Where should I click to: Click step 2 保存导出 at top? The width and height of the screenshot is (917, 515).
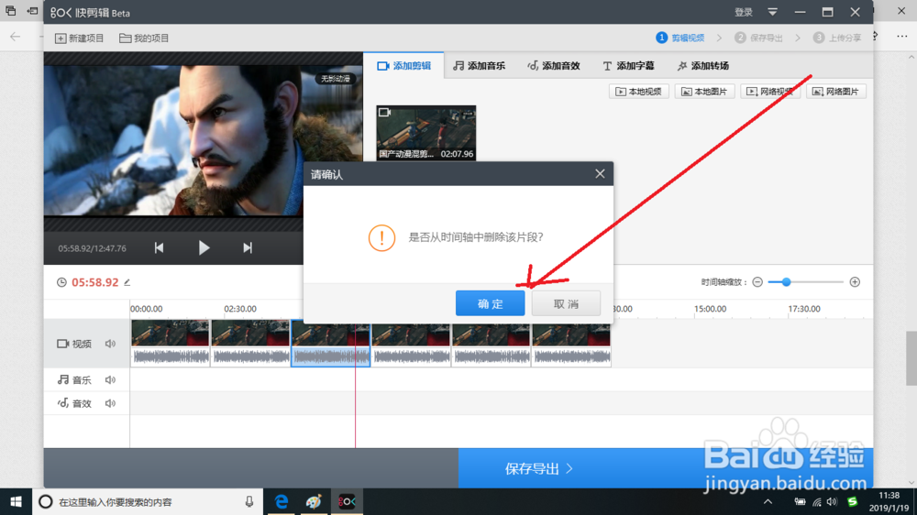(x=759, y=38)
